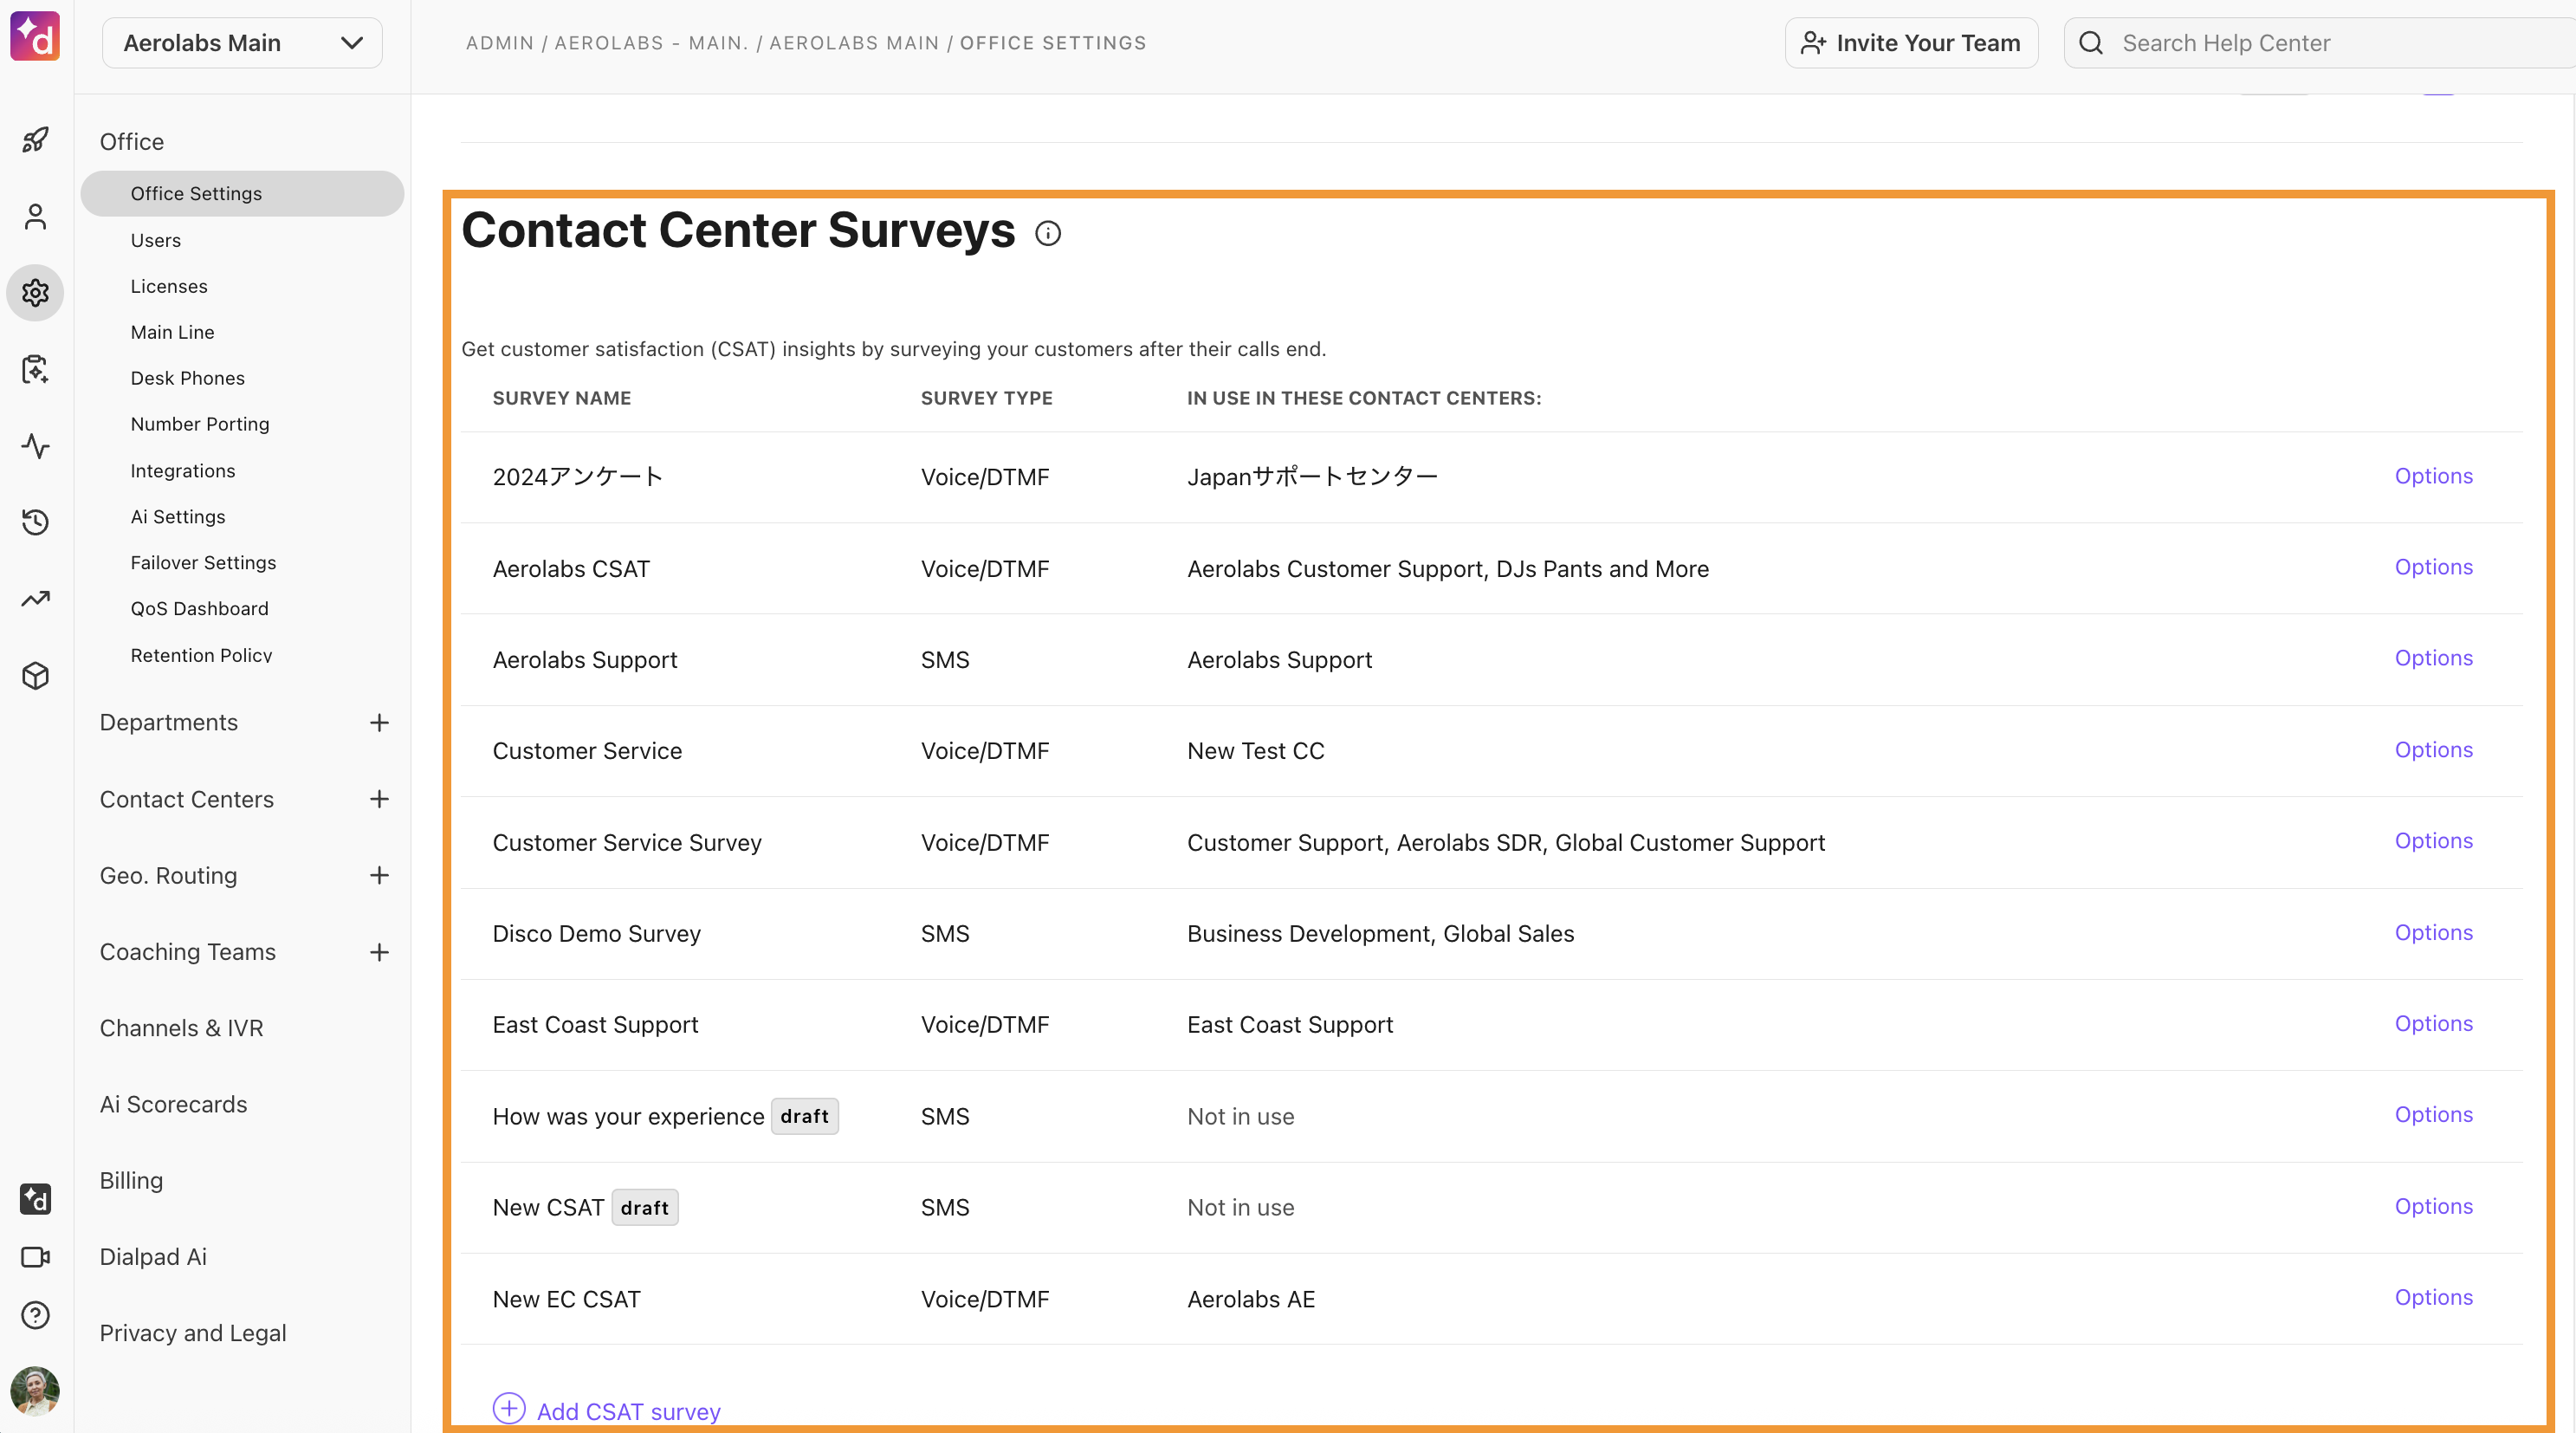The height and width of the screenshot is (1433, 2576).
Task: Select Office Settings in the sidebar
Action: [x=242, y=194]
